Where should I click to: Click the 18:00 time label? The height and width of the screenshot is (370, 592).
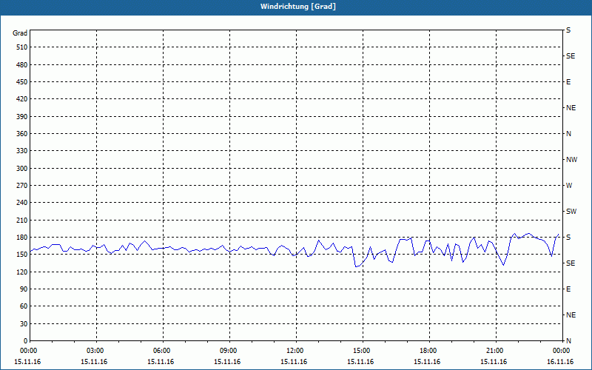pyautogui.click(x=430, y=351)
